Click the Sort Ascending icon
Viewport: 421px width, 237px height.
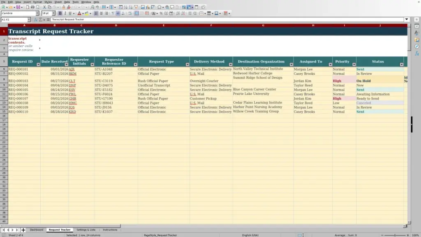click(126, 7)
